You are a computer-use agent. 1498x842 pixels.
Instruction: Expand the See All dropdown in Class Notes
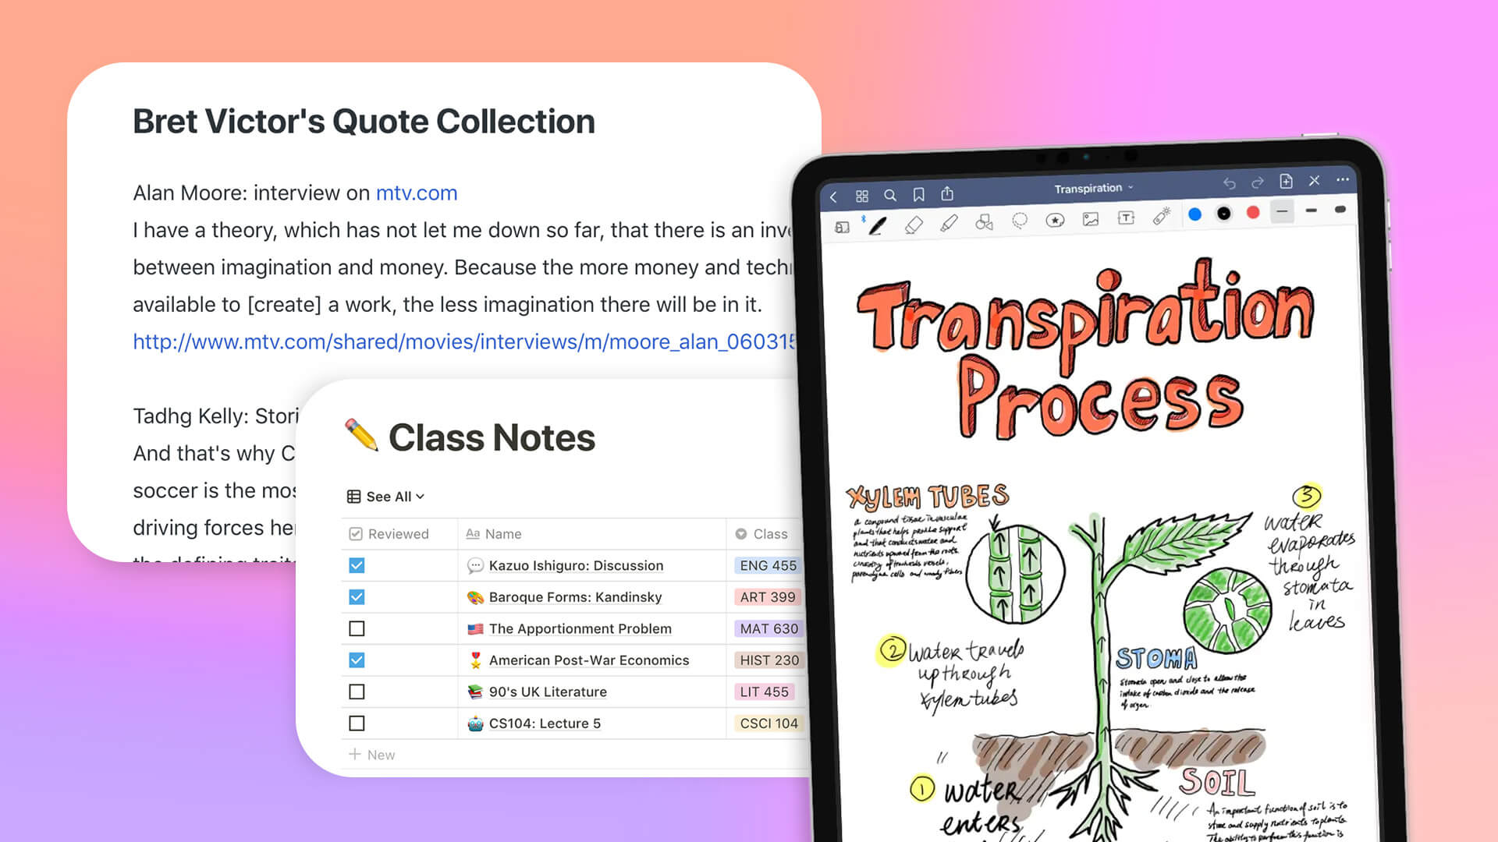pyautogui.click(x=385, y=497)
